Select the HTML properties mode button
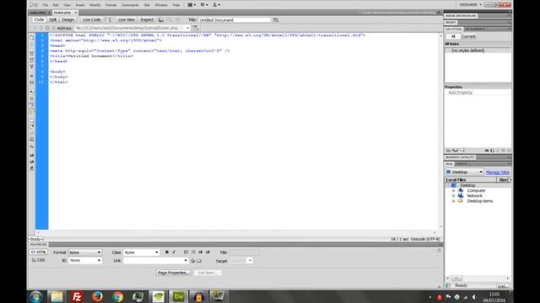540x303 pixels. (38, 252)
